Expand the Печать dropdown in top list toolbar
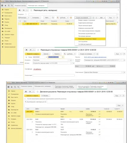 pos(64,18)
